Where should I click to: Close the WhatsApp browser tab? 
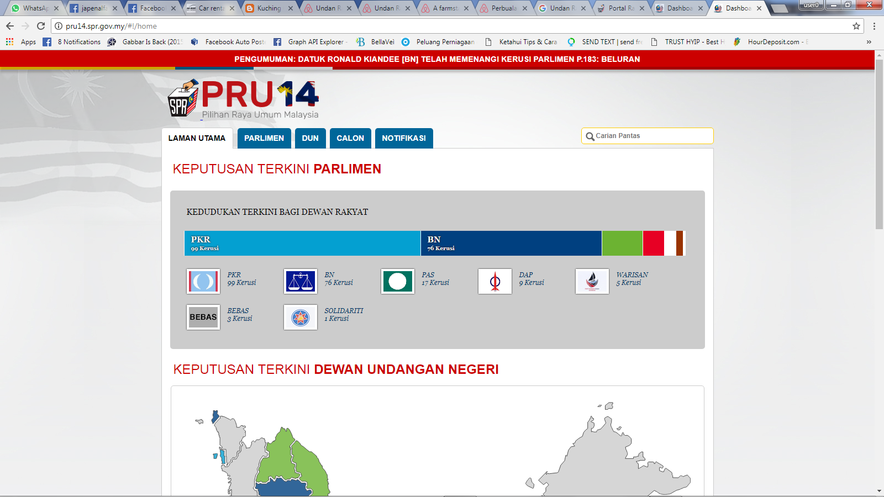pos(56,8)
